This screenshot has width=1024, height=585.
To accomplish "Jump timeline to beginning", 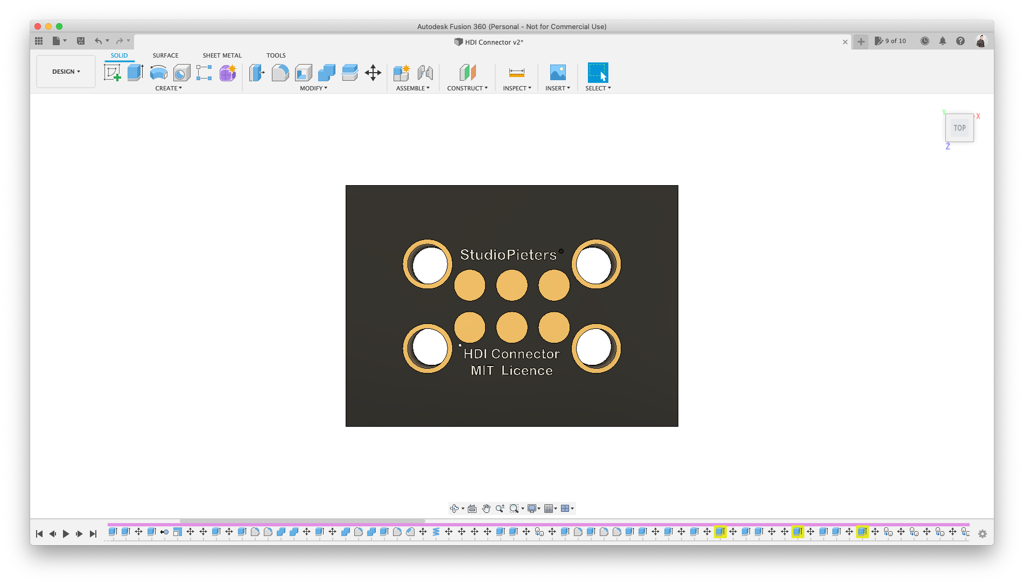I will 39,534.
